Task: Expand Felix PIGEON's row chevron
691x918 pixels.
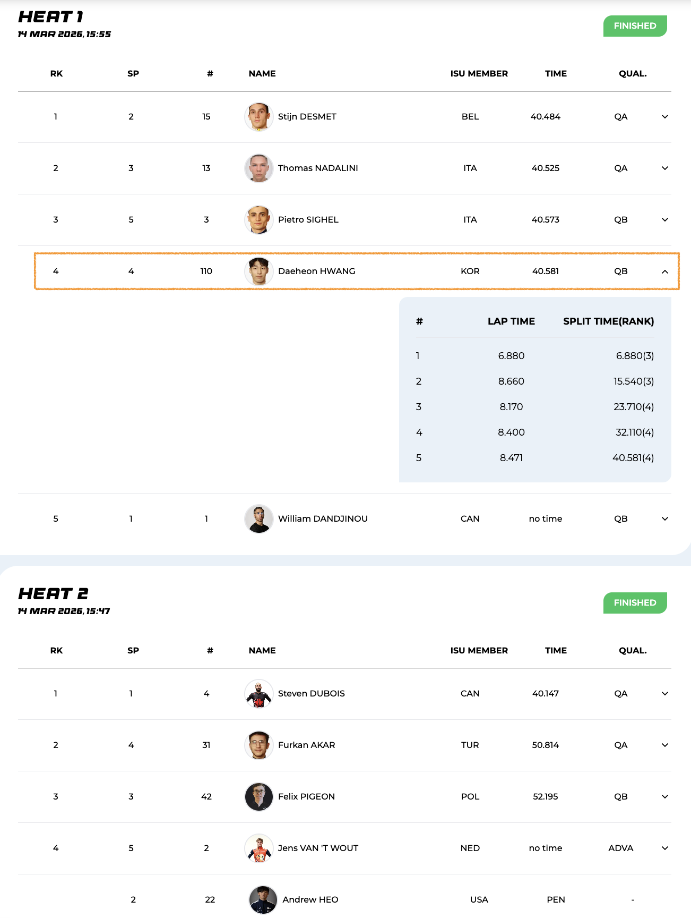Action: [x=664, y=797]
